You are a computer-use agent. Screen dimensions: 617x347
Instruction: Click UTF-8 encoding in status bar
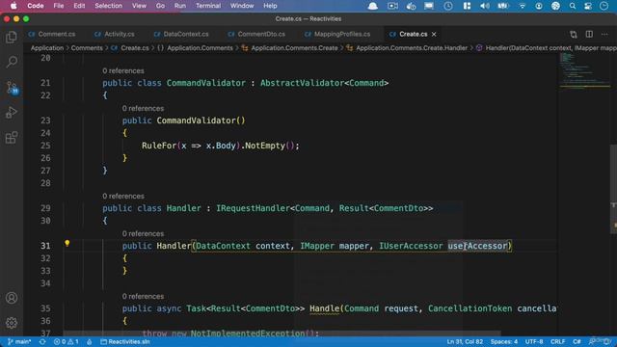(534, 342)
